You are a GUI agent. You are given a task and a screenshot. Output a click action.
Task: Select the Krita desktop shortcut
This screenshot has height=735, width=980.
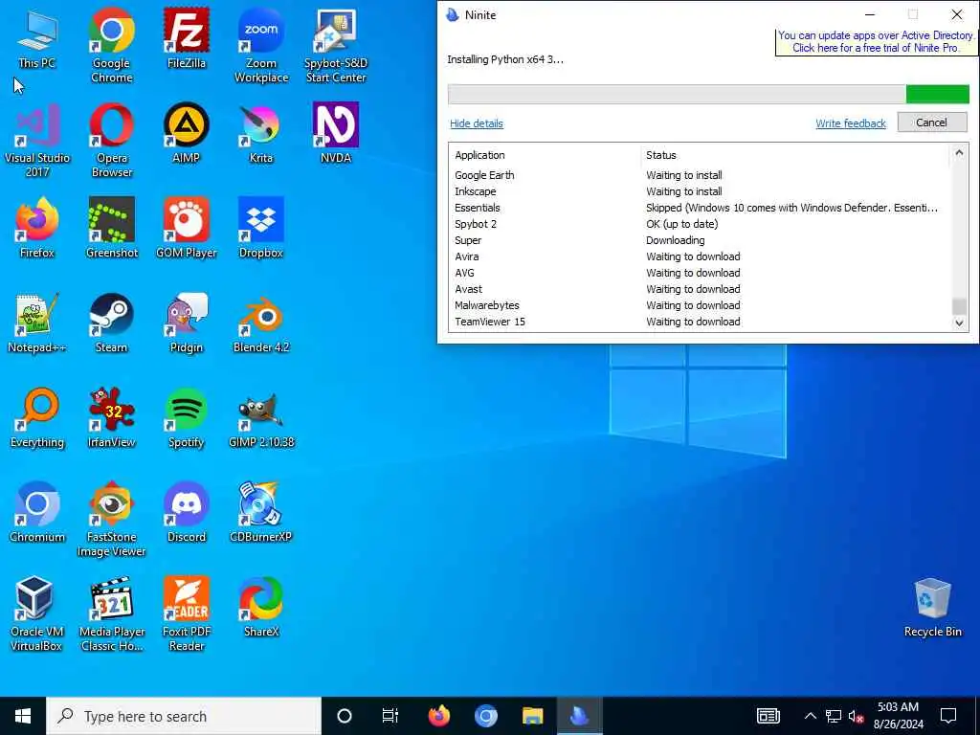261,134
